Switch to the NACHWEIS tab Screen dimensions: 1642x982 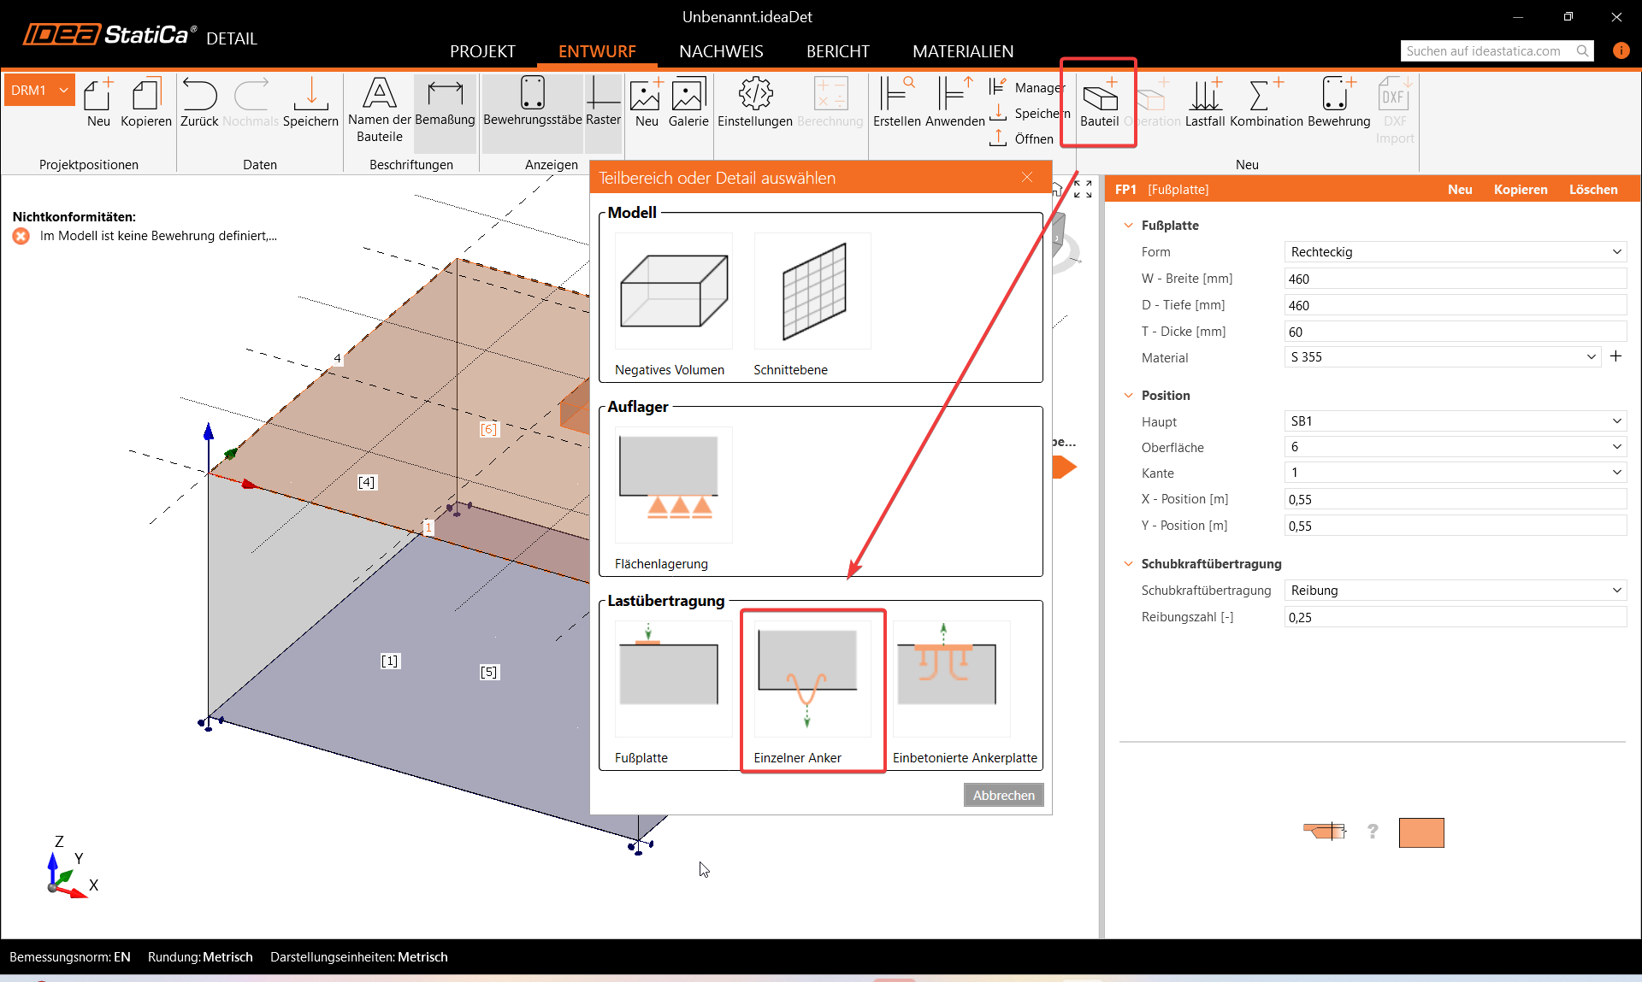[721, 51]
